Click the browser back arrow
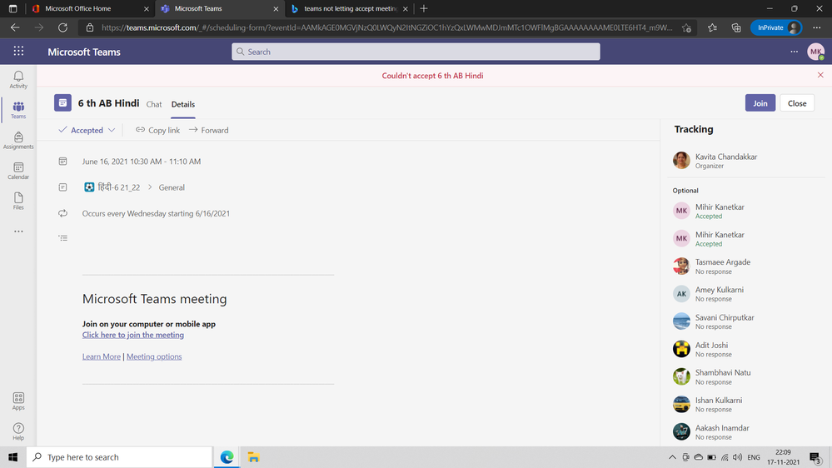The image size is (832, 468). click(x=15, y=27)
